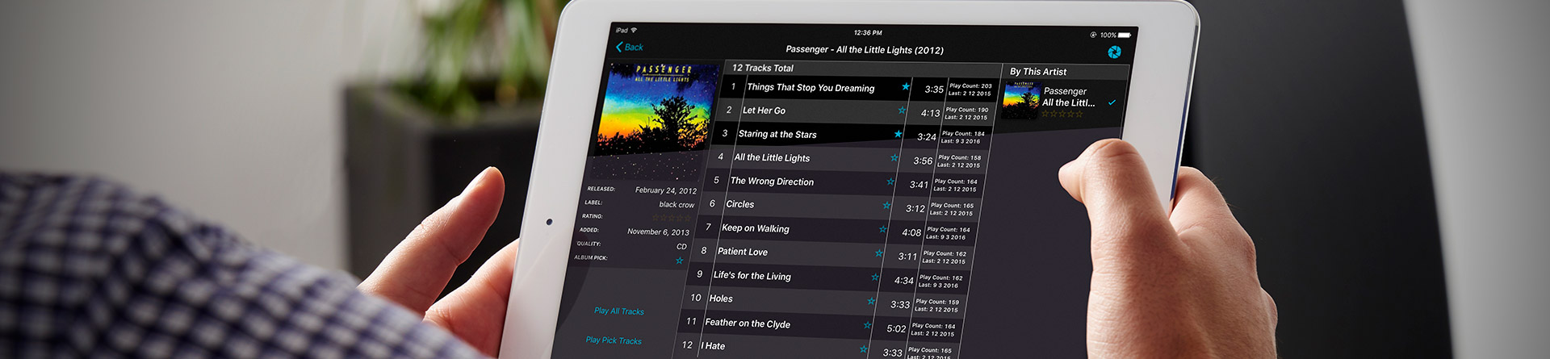The height and width of the screenshot is (359, 1550).
Task: Tap label value black crow
Action: 677,205
